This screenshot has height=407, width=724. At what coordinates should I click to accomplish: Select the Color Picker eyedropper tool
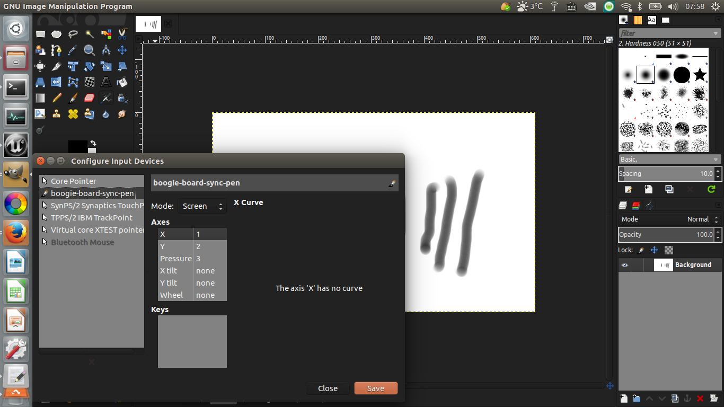coord(73,50)
